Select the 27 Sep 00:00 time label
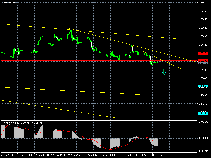 pyautogui.click(x=109, y=155)
